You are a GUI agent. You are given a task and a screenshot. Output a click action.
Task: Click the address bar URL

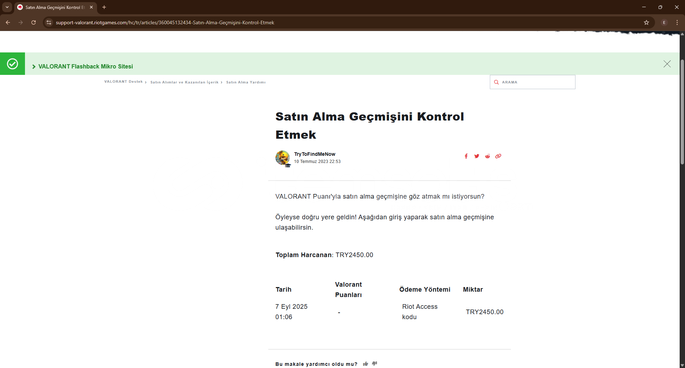point(165,22)
